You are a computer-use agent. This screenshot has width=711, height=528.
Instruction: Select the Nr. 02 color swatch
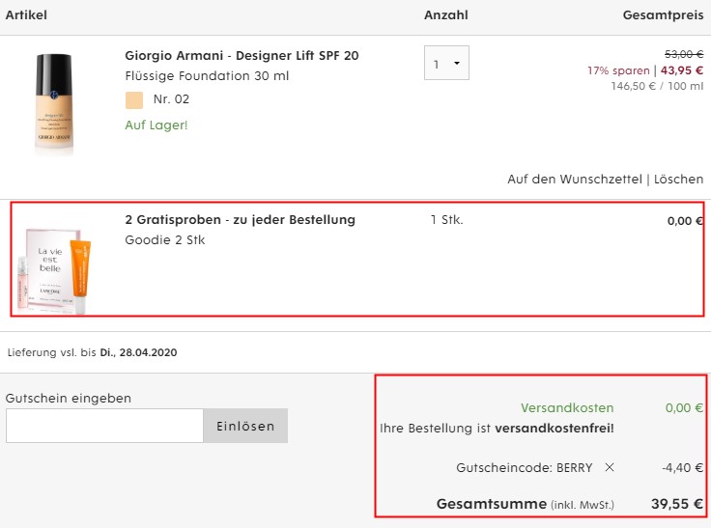coord(134,99)
